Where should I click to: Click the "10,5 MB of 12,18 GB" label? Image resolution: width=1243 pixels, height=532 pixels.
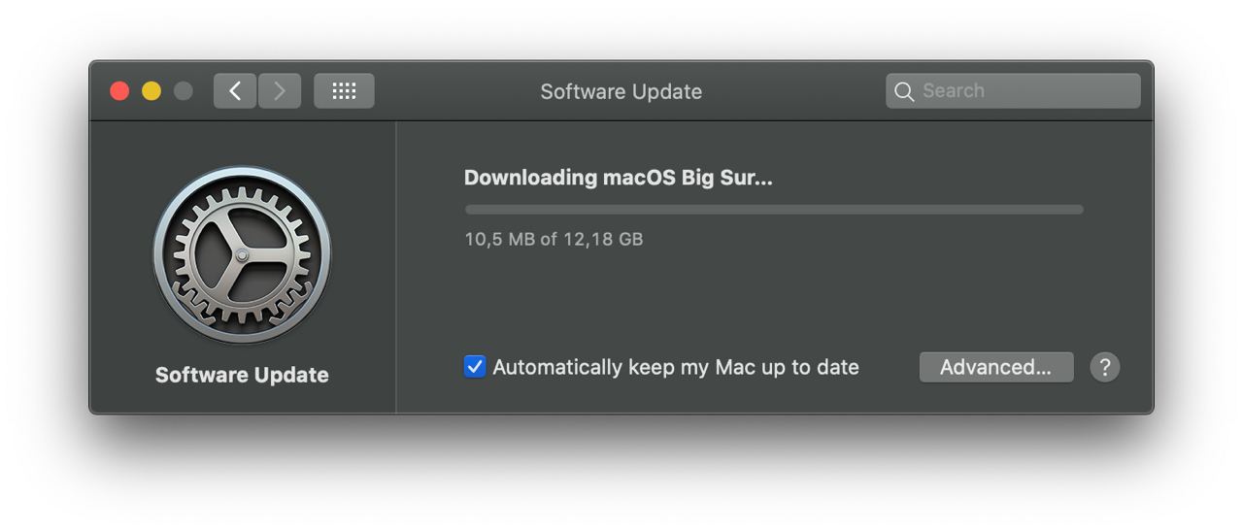[554, 239]
